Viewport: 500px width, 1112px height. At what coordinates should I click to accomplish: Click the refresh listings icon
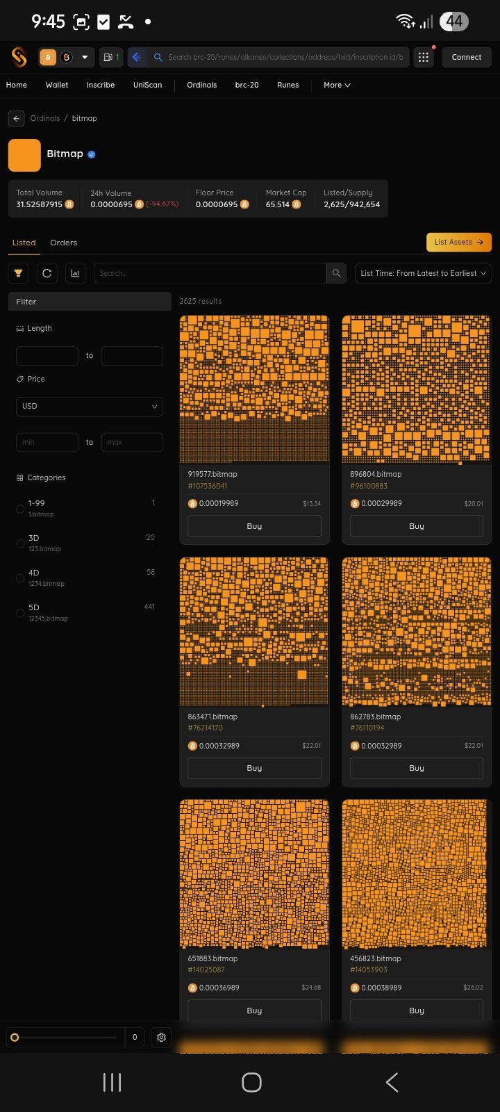[47, 273]
